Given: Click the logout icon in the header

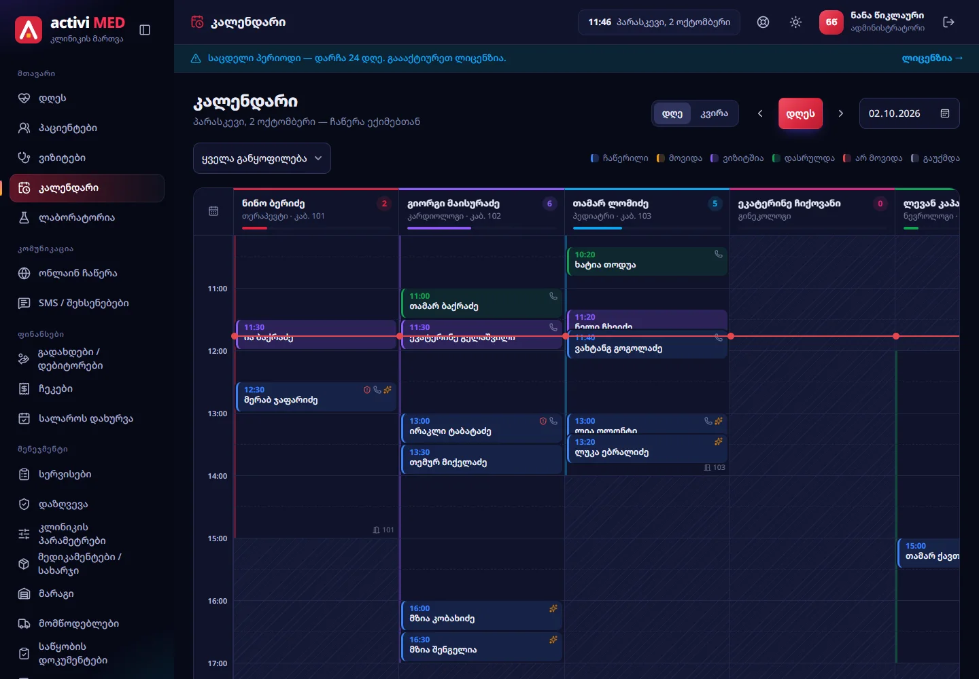Looking at the screenshot, I should [949, 22].
